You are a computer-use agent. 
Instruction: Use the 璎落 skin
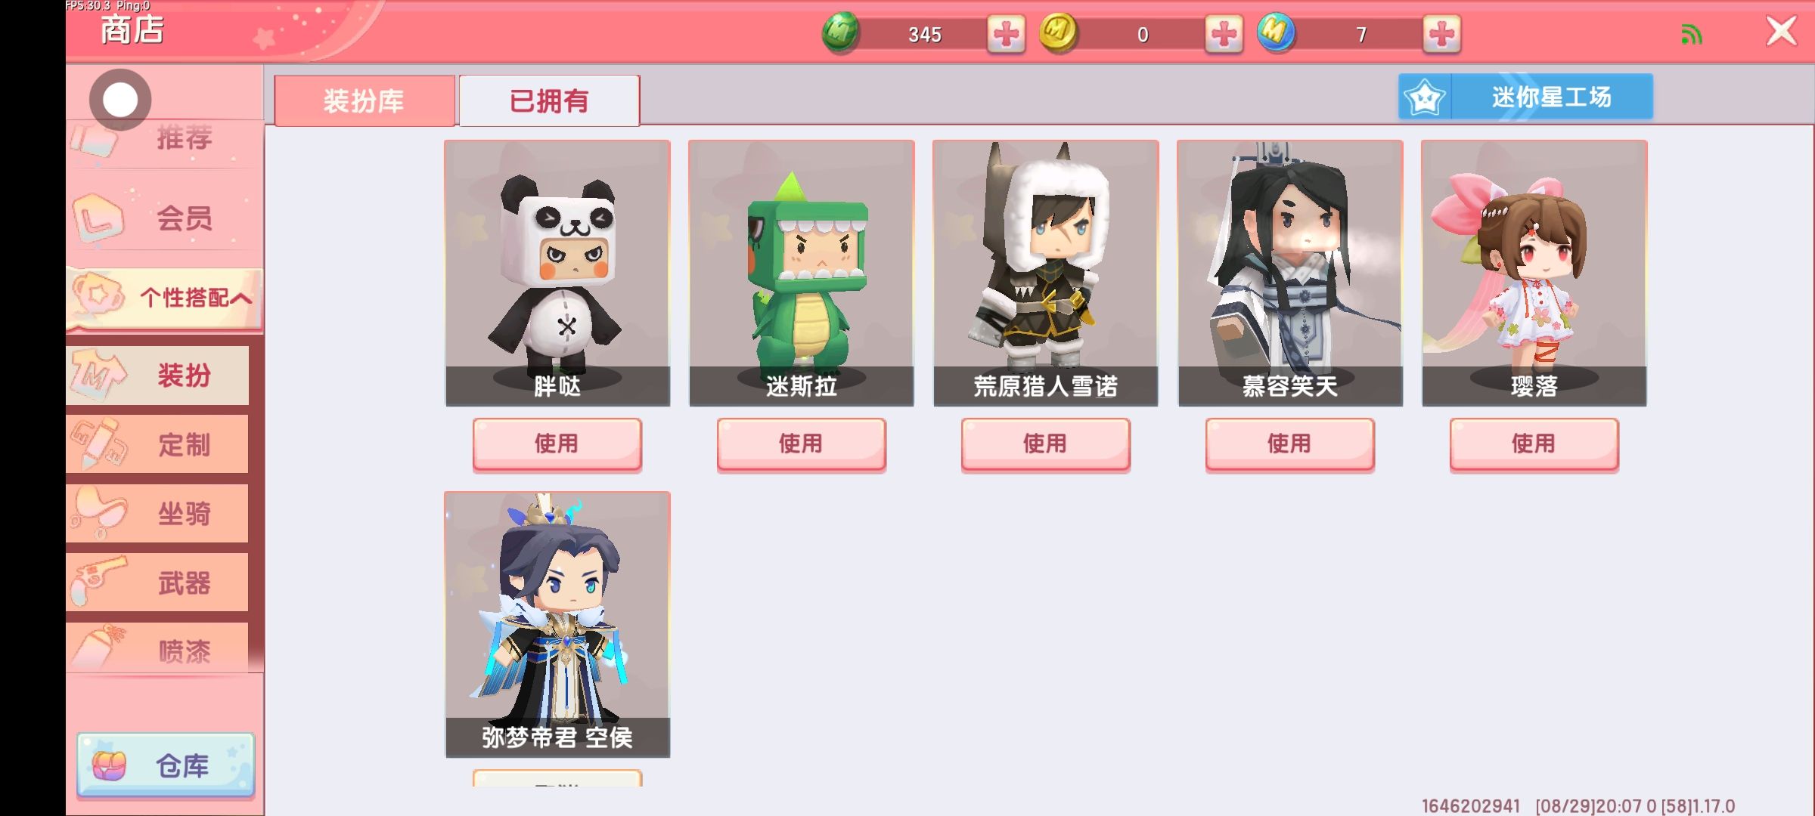click(x=1534, y=444)
